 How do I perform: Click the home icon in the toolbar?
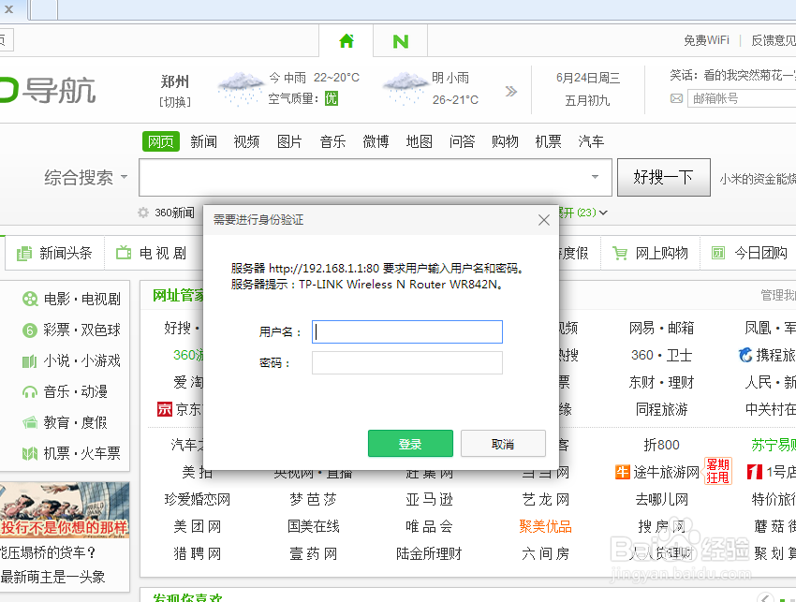coord(346,40)
